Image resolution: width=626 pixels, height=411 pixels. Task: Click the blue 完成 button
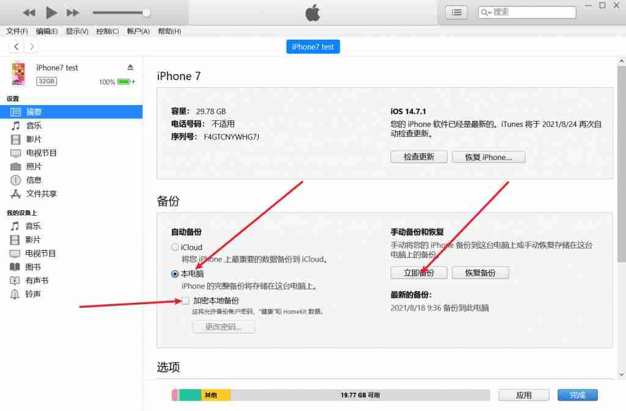(577, 395)
